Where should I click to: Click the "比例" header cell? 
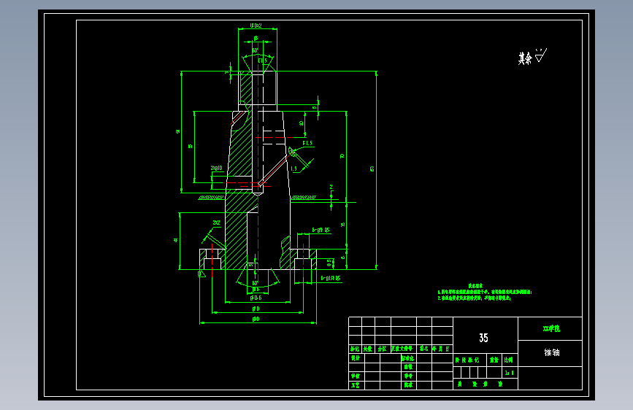pos(508,360)
